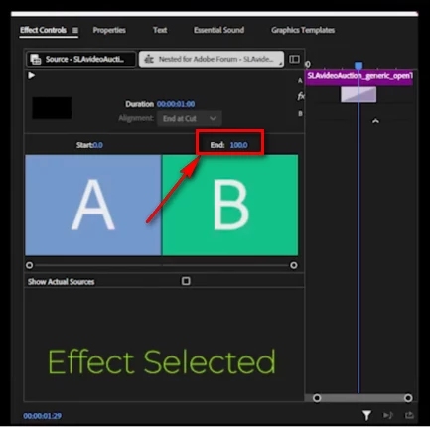Switch to the Properties tab
The width and height of the screenshot is (430, 427).
tap(109, 30)
